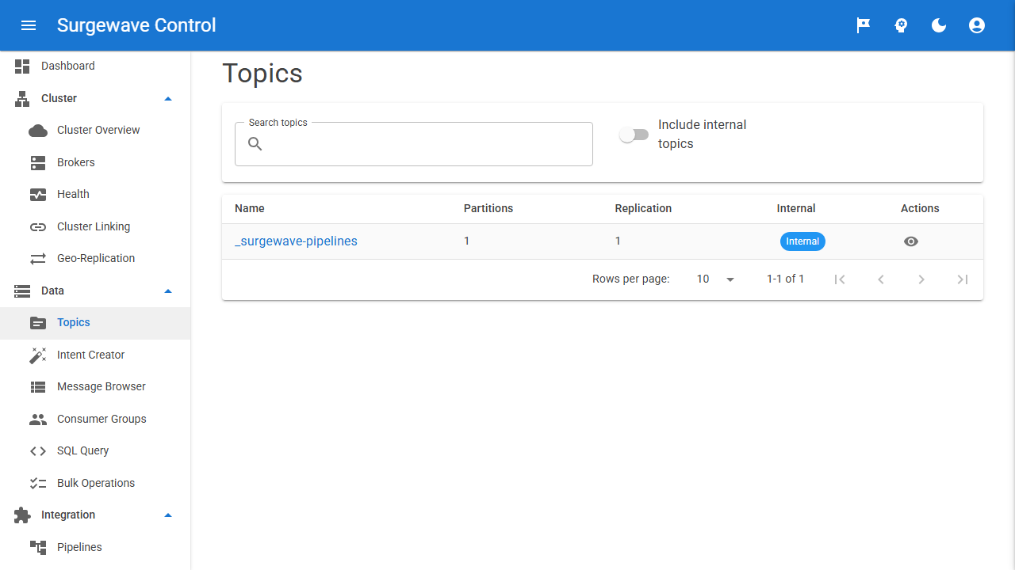
Task: Click the Message Browser list icon
Action: pos(38,387)
